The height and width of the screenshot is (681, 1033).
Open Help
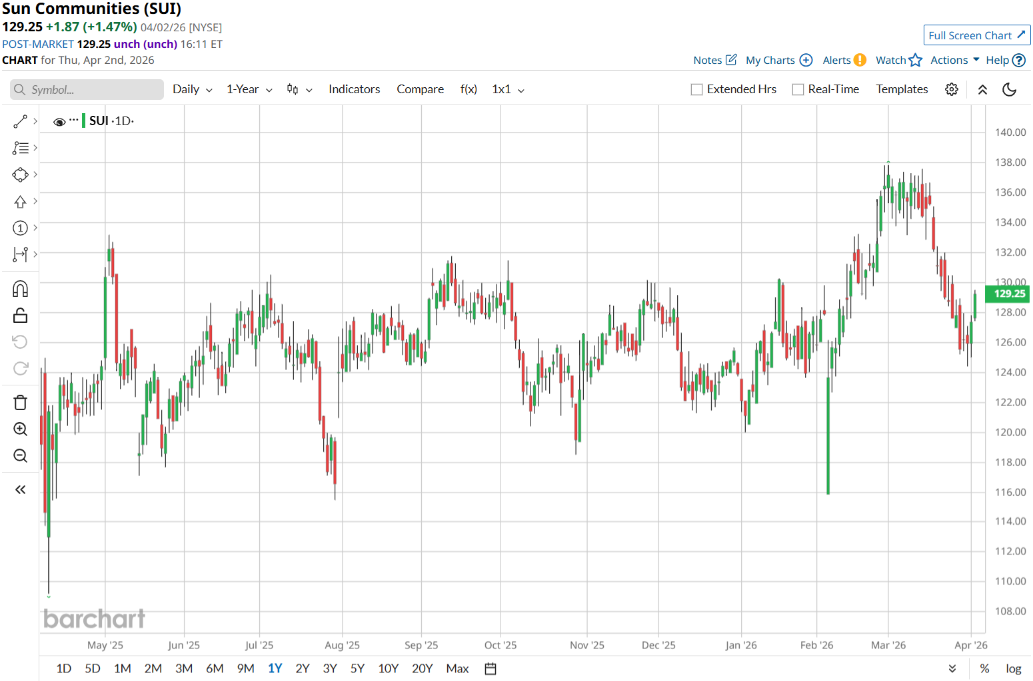click(x=1006, y=60)
